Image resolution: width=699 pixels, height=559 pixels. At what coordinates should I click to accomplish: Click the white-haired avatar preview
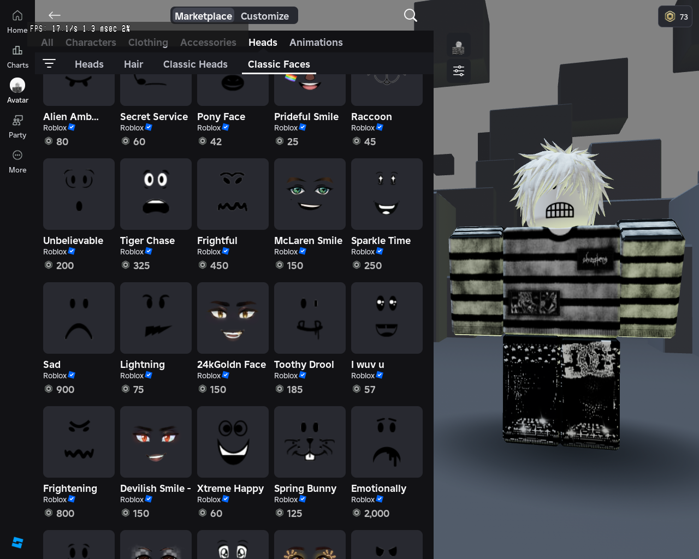tap(566, 295)
